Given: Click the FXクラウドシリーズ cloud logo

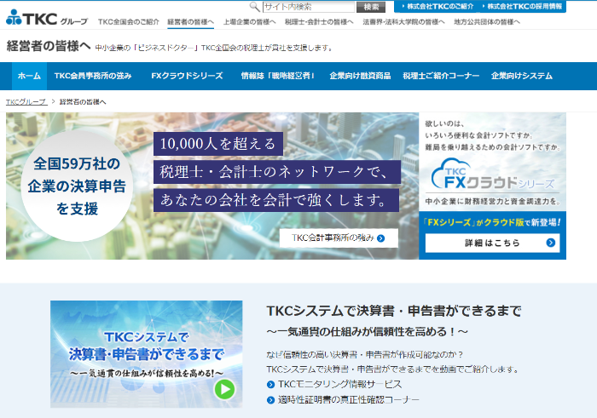Looking at the screenshot, I should [492, 173].
